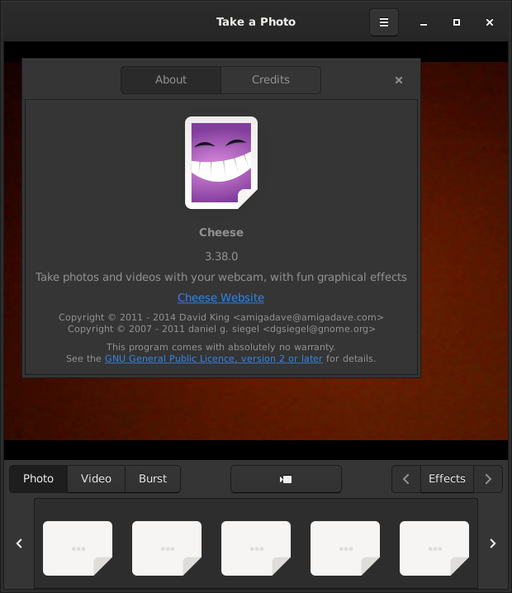Select the third photo thumbnail
This screenshot has width=512, height=593.
(x=256, y=548)
